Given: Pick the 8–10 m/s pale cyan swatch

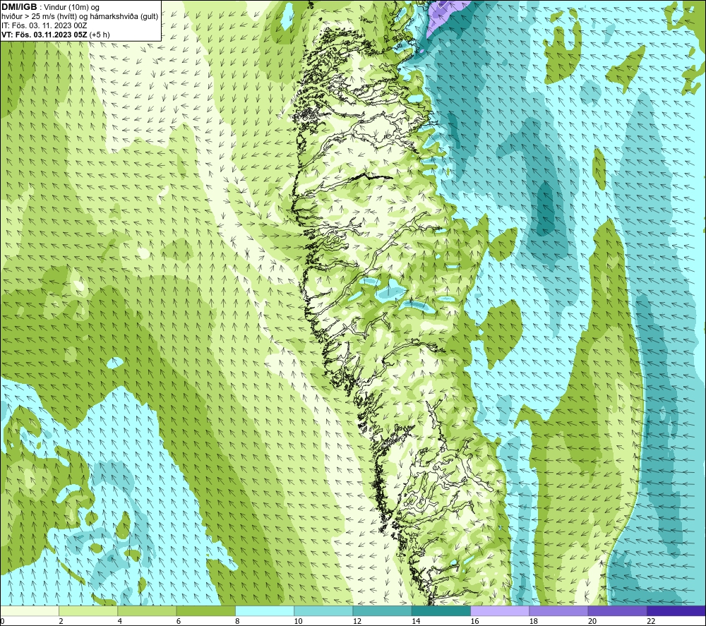Looking at the screenshot, I should (x=265, y=610).
